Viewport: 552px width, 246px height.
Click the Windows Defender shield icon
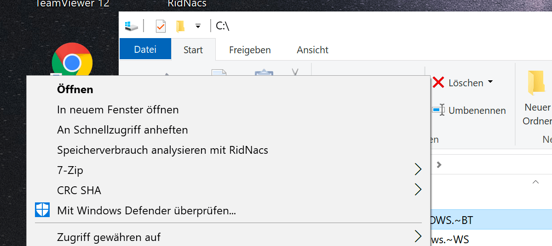click(42, 210)
